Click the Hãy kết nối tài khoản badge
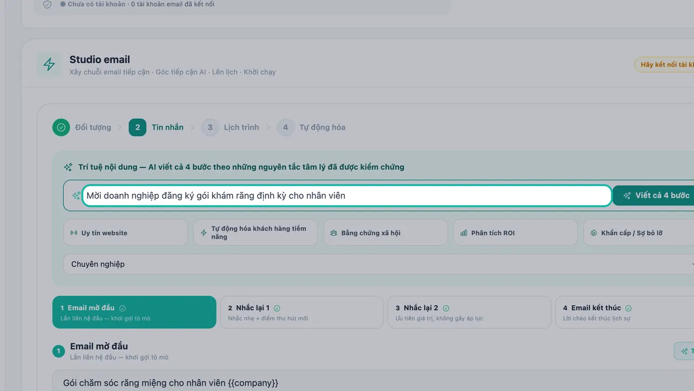Screen dimensions: 694x391 (x=664, y=65)
